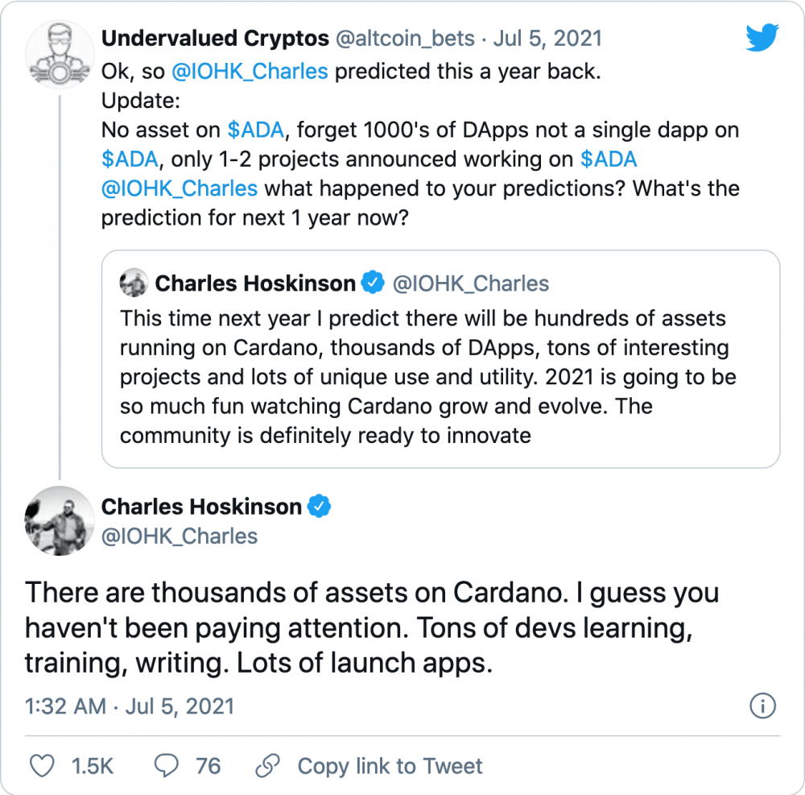Screen dimensions: 805x795
Task: Open Charles Hoskinson's large profile photo
Action: click(x=60, y=521)
